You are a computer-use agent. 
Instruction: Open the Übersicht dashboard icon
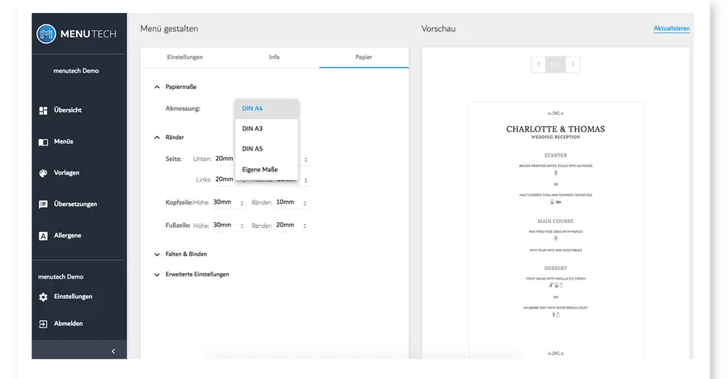point(44,110)
